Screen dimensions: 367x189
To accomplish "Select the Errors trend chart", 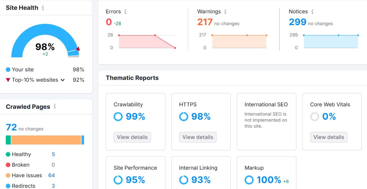I will click(147, 41).
